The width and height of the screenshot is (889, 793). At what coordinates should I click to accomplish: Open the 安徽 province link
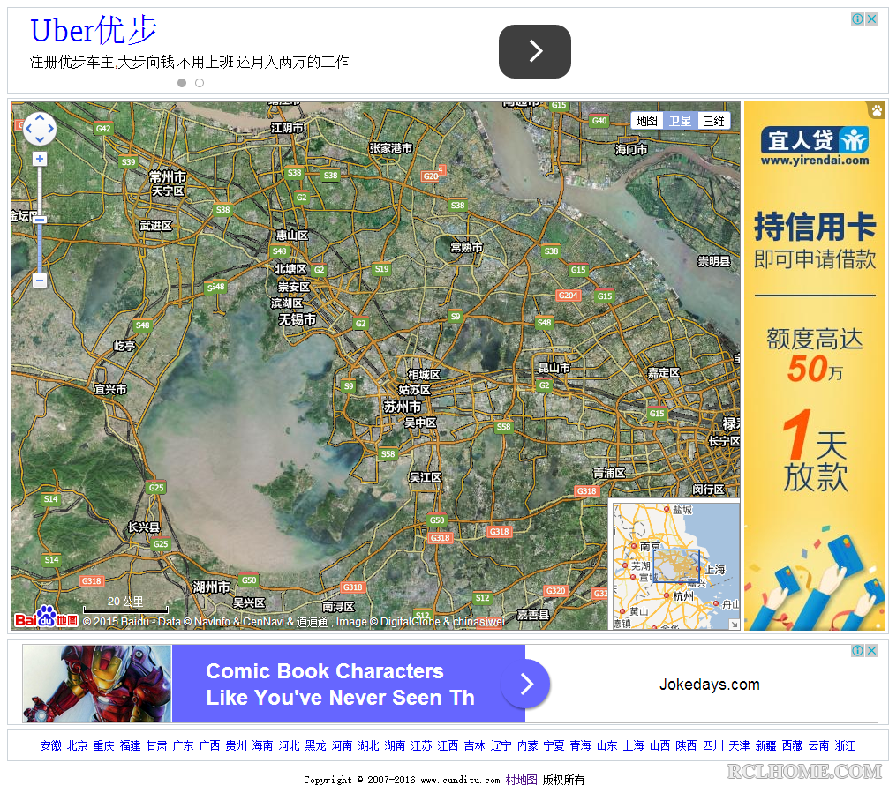pos(50,745)
